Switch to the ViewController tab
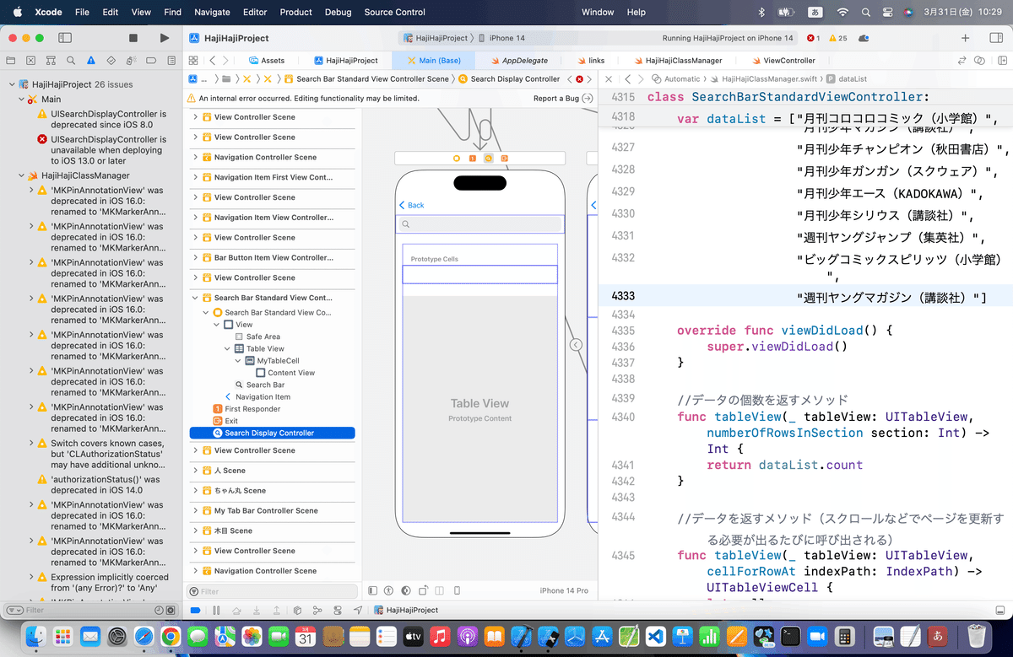This screenshot has height=657, width=1013. pyautogui.click(x=783, y=61)
